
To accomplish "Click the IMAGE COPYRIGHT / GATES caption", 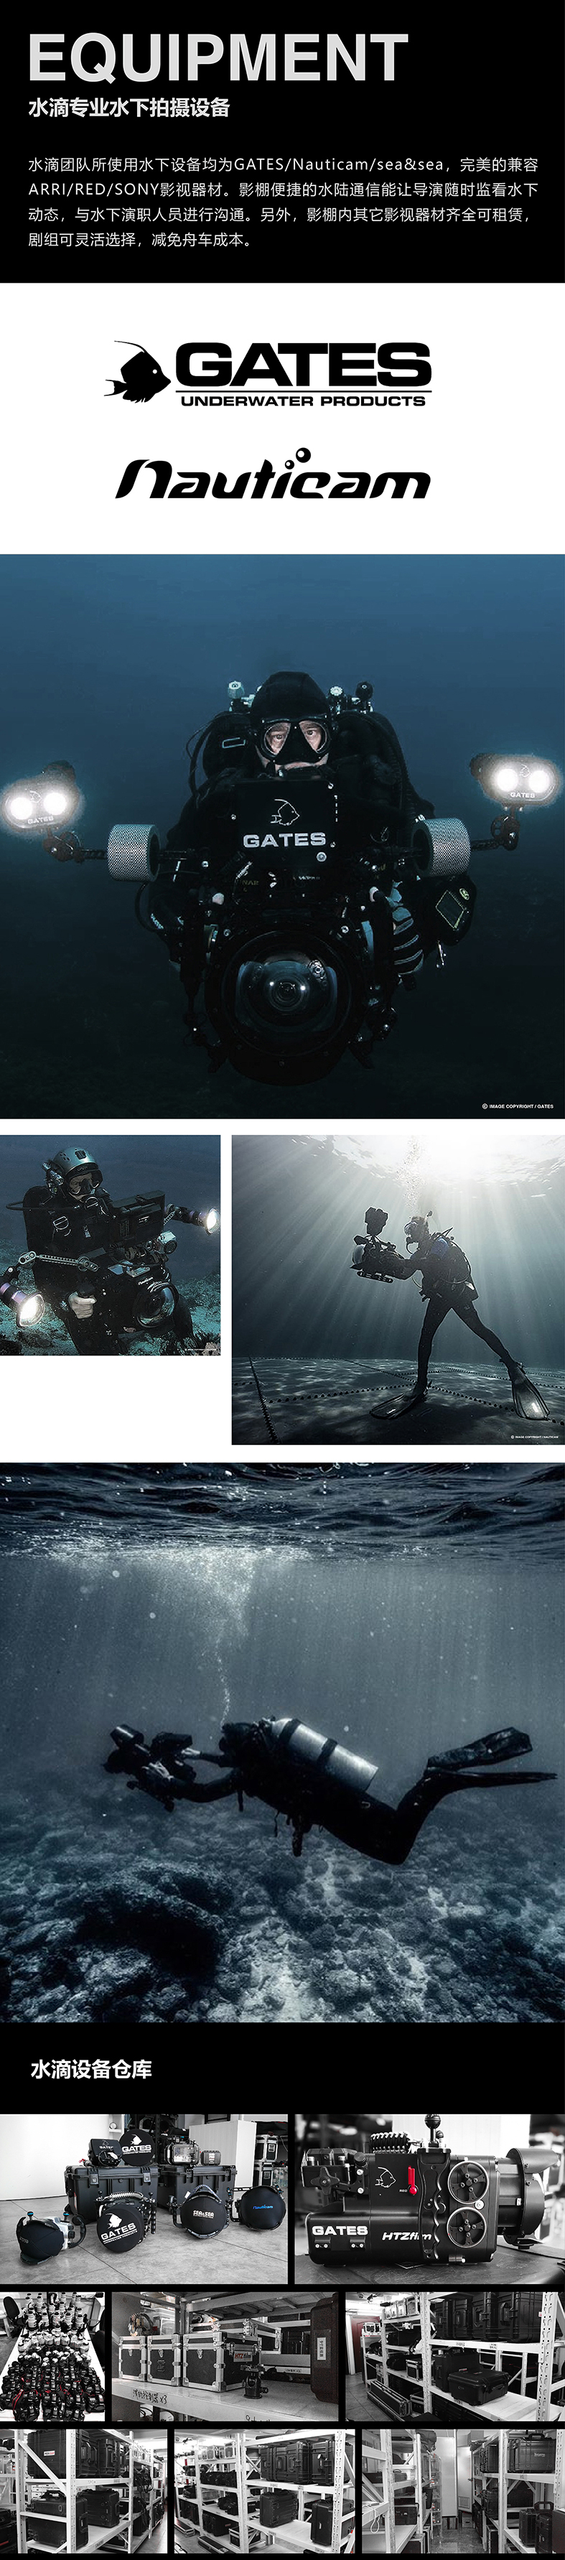I will pyautogui.click(x=518, y=1106).
